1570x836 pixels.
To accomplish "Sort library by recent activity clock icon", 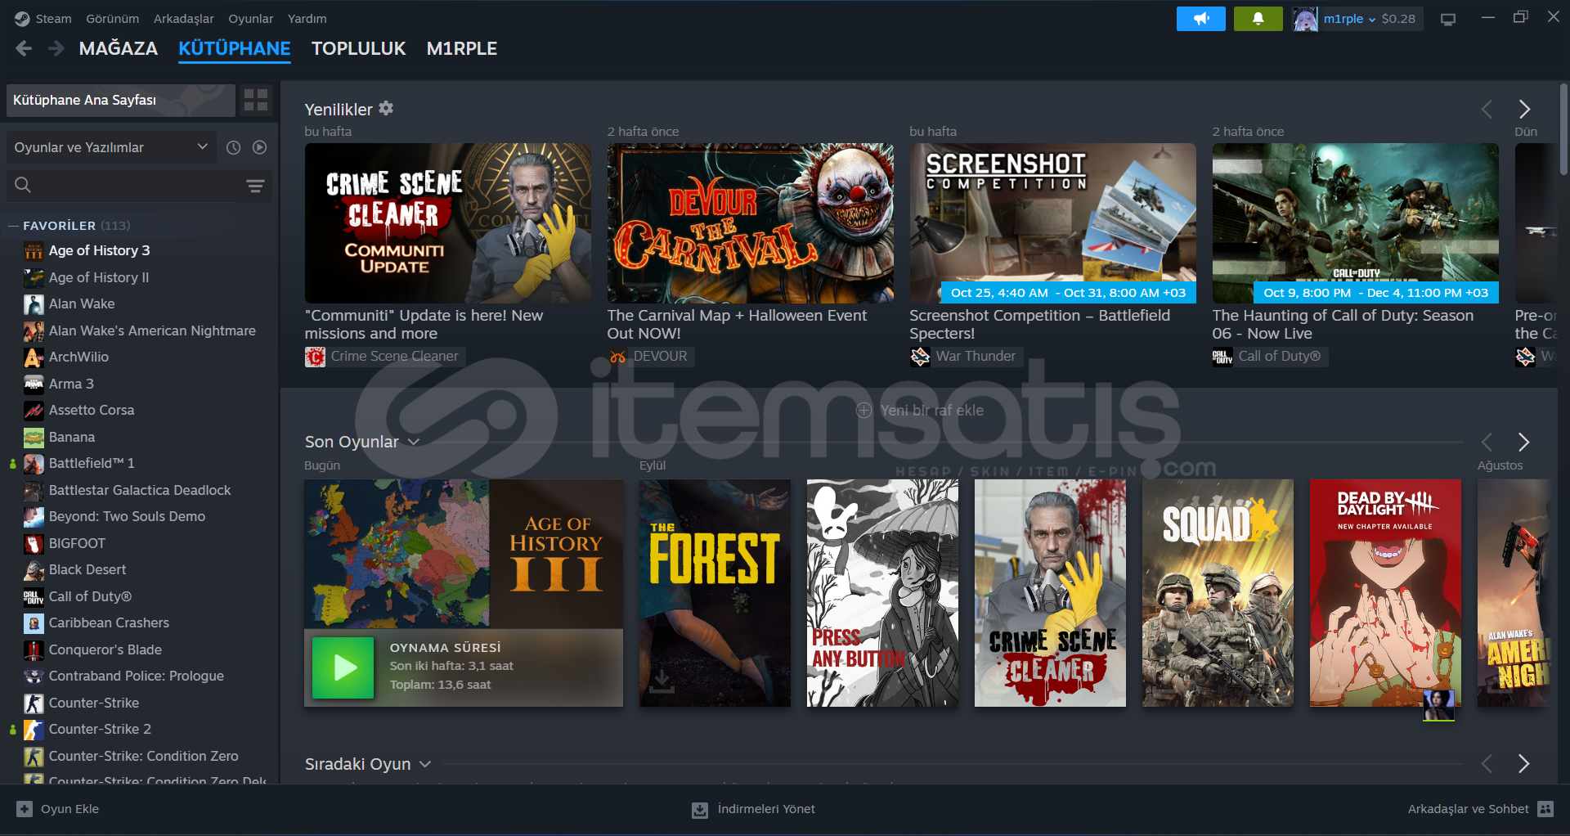I will point(233,147).
